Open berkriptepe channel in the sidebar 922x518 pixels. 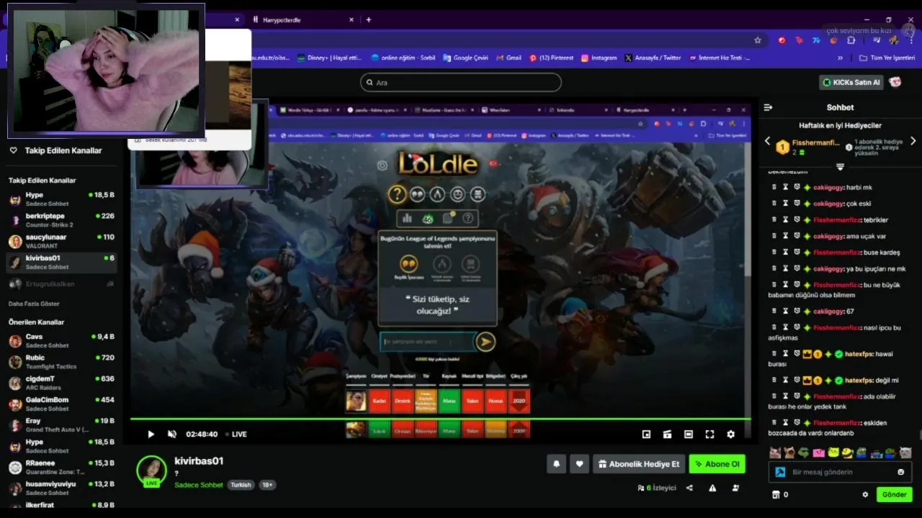pos(61,220)
